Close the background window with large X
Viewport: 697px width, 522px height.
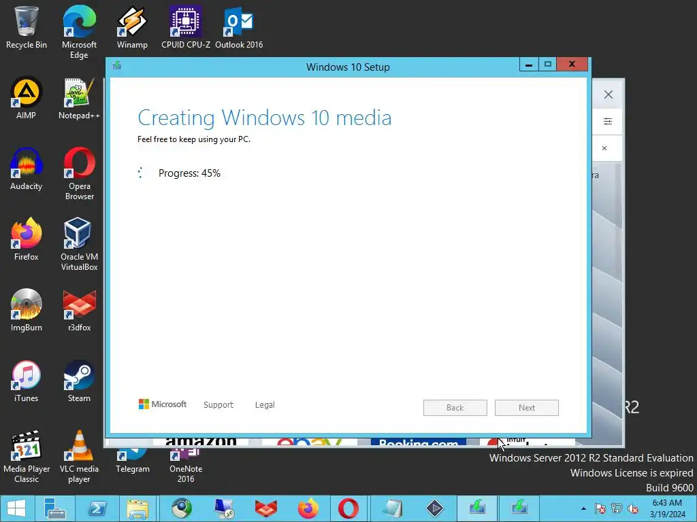(609, 94)
